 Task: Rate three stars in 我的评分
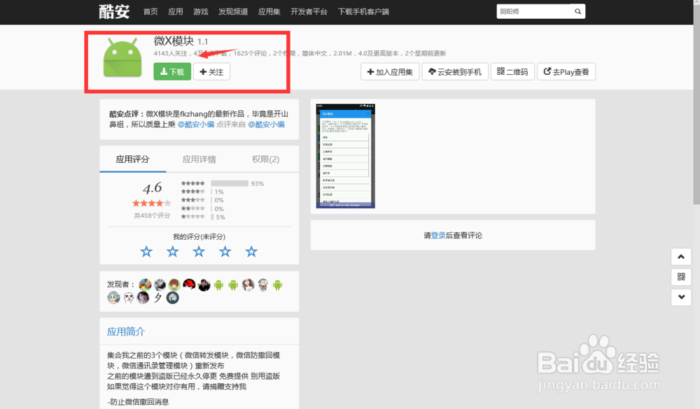click(199, 252)
